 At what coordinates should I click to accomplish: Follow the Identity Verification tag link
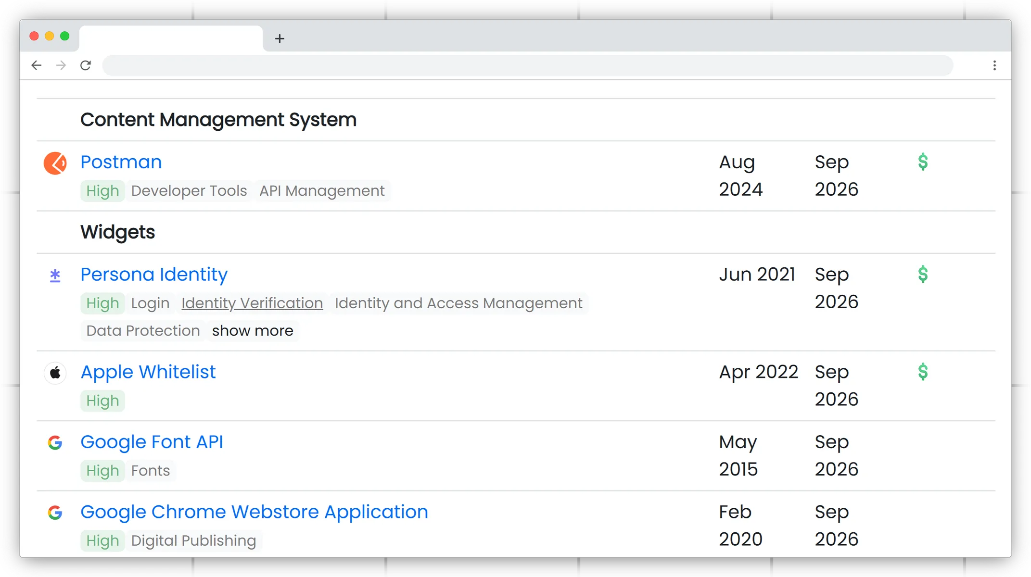[x=252, y=303]
